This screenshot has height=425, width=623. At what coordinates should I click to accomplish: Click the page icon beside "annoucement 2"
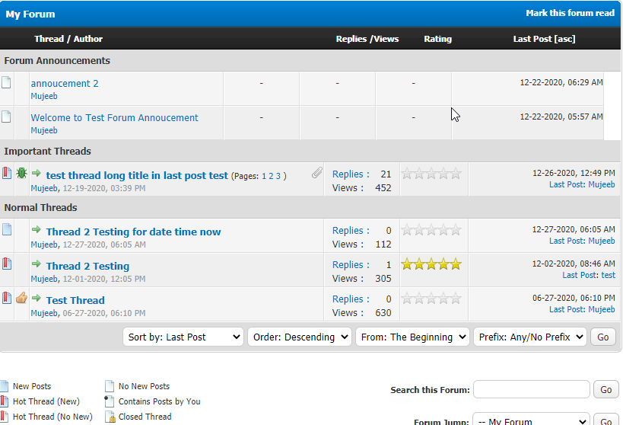6,82
